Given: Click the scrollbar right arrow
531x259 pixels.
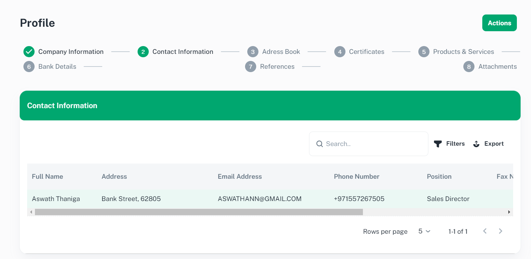Looking at the screenshot, I should pos(509,212).
